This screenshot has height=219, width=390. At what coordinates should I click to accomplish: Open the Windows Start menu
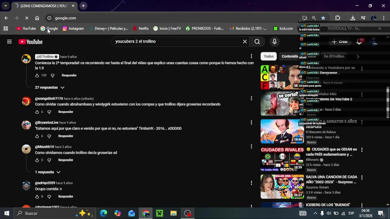pos(7,213)
